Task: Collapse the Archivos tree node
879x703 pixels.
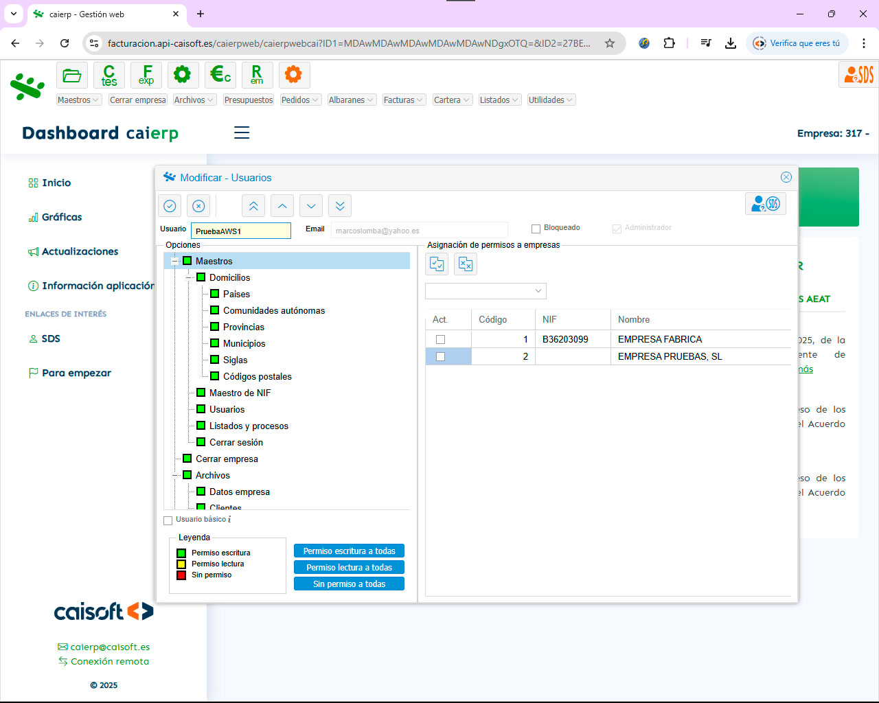Action: [x=174, y=475]
